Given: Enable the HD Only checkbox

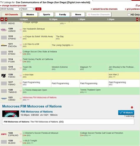Looking at the screenshot, I should pyautogui.click(x=129, y=15).
